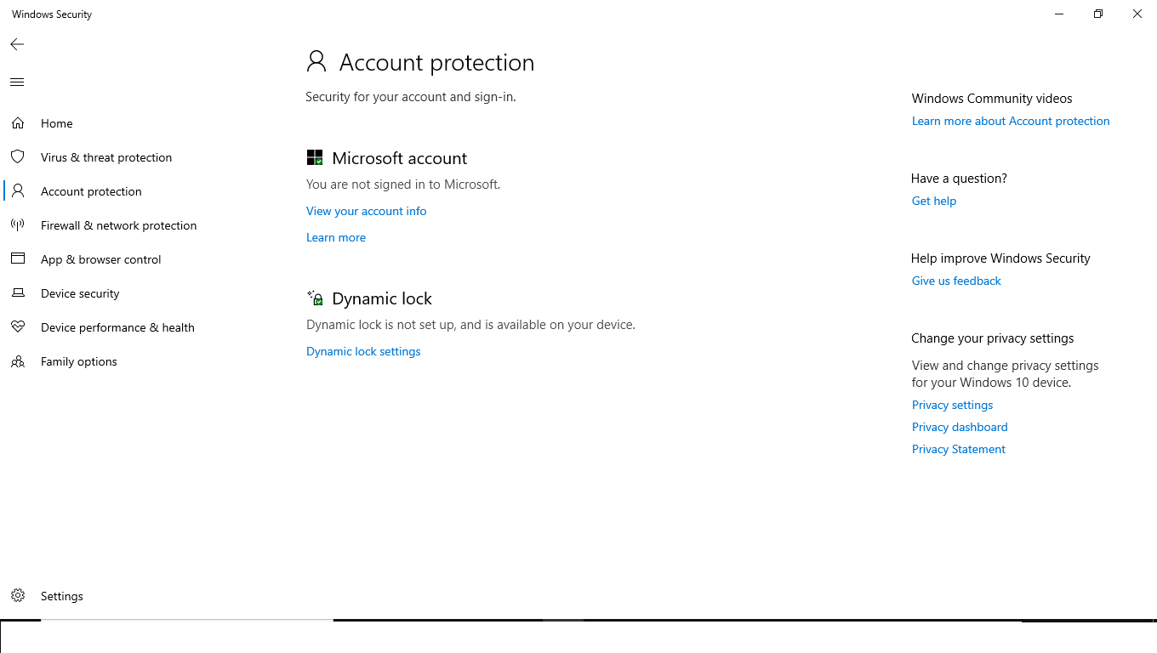1157x653 pixels.
Task: Open the View your account info link
Action: [367, 211]
